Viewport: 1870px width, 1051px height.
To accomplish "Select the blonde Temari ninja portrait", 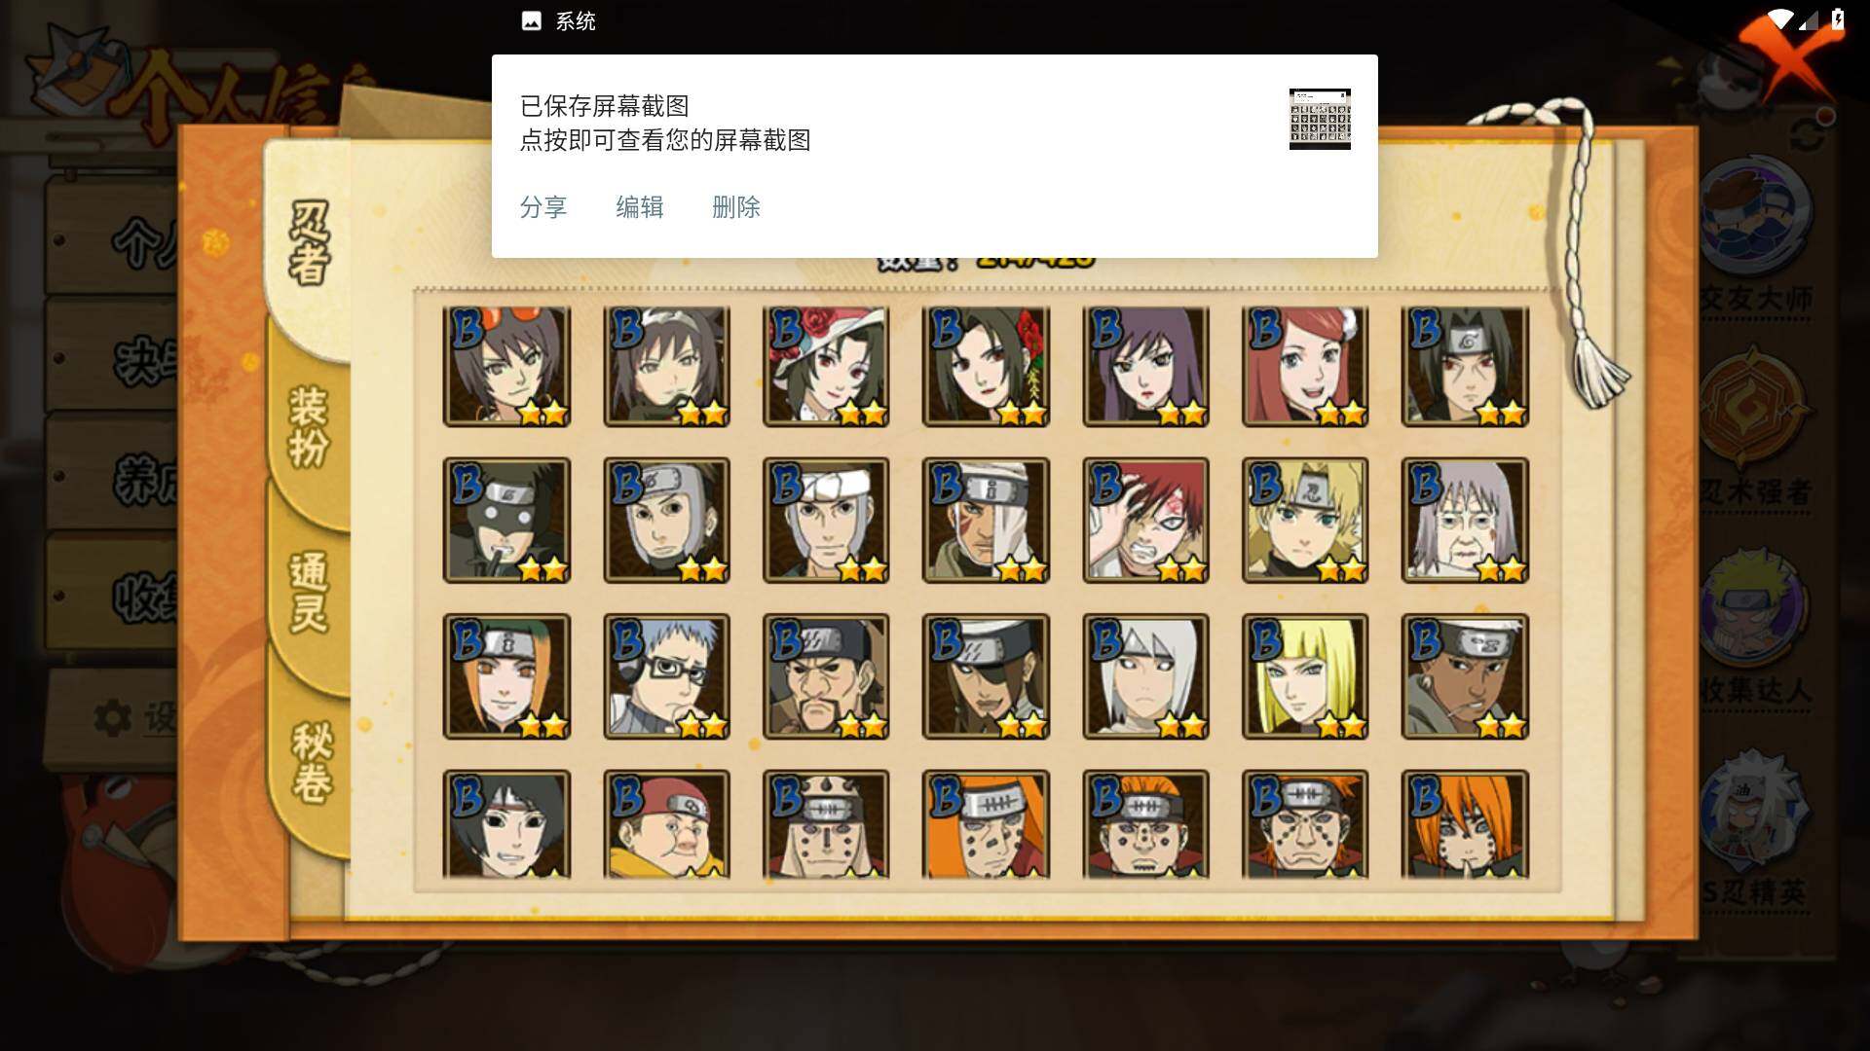I will [1305, 521].
